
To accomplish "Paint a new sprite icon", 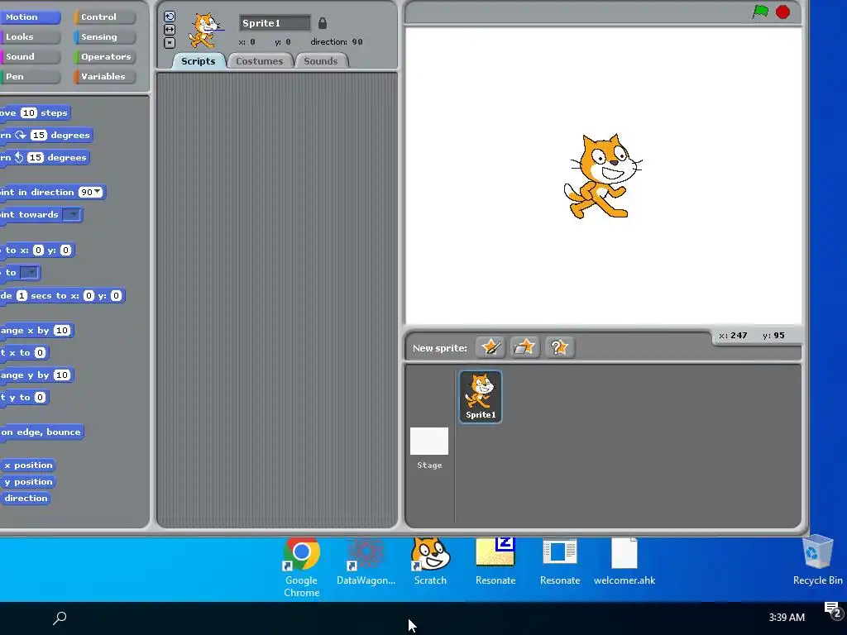I will click(490, 347).
